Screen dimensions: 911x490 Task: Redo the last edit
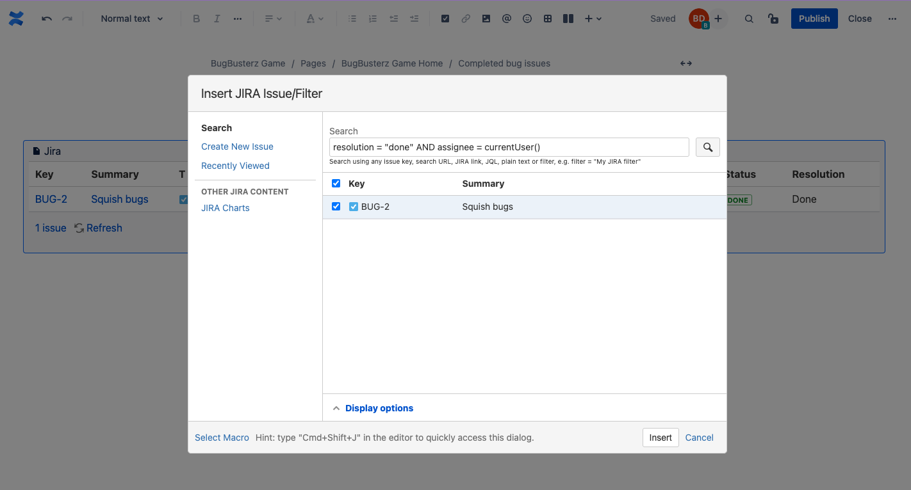point(67,19)
